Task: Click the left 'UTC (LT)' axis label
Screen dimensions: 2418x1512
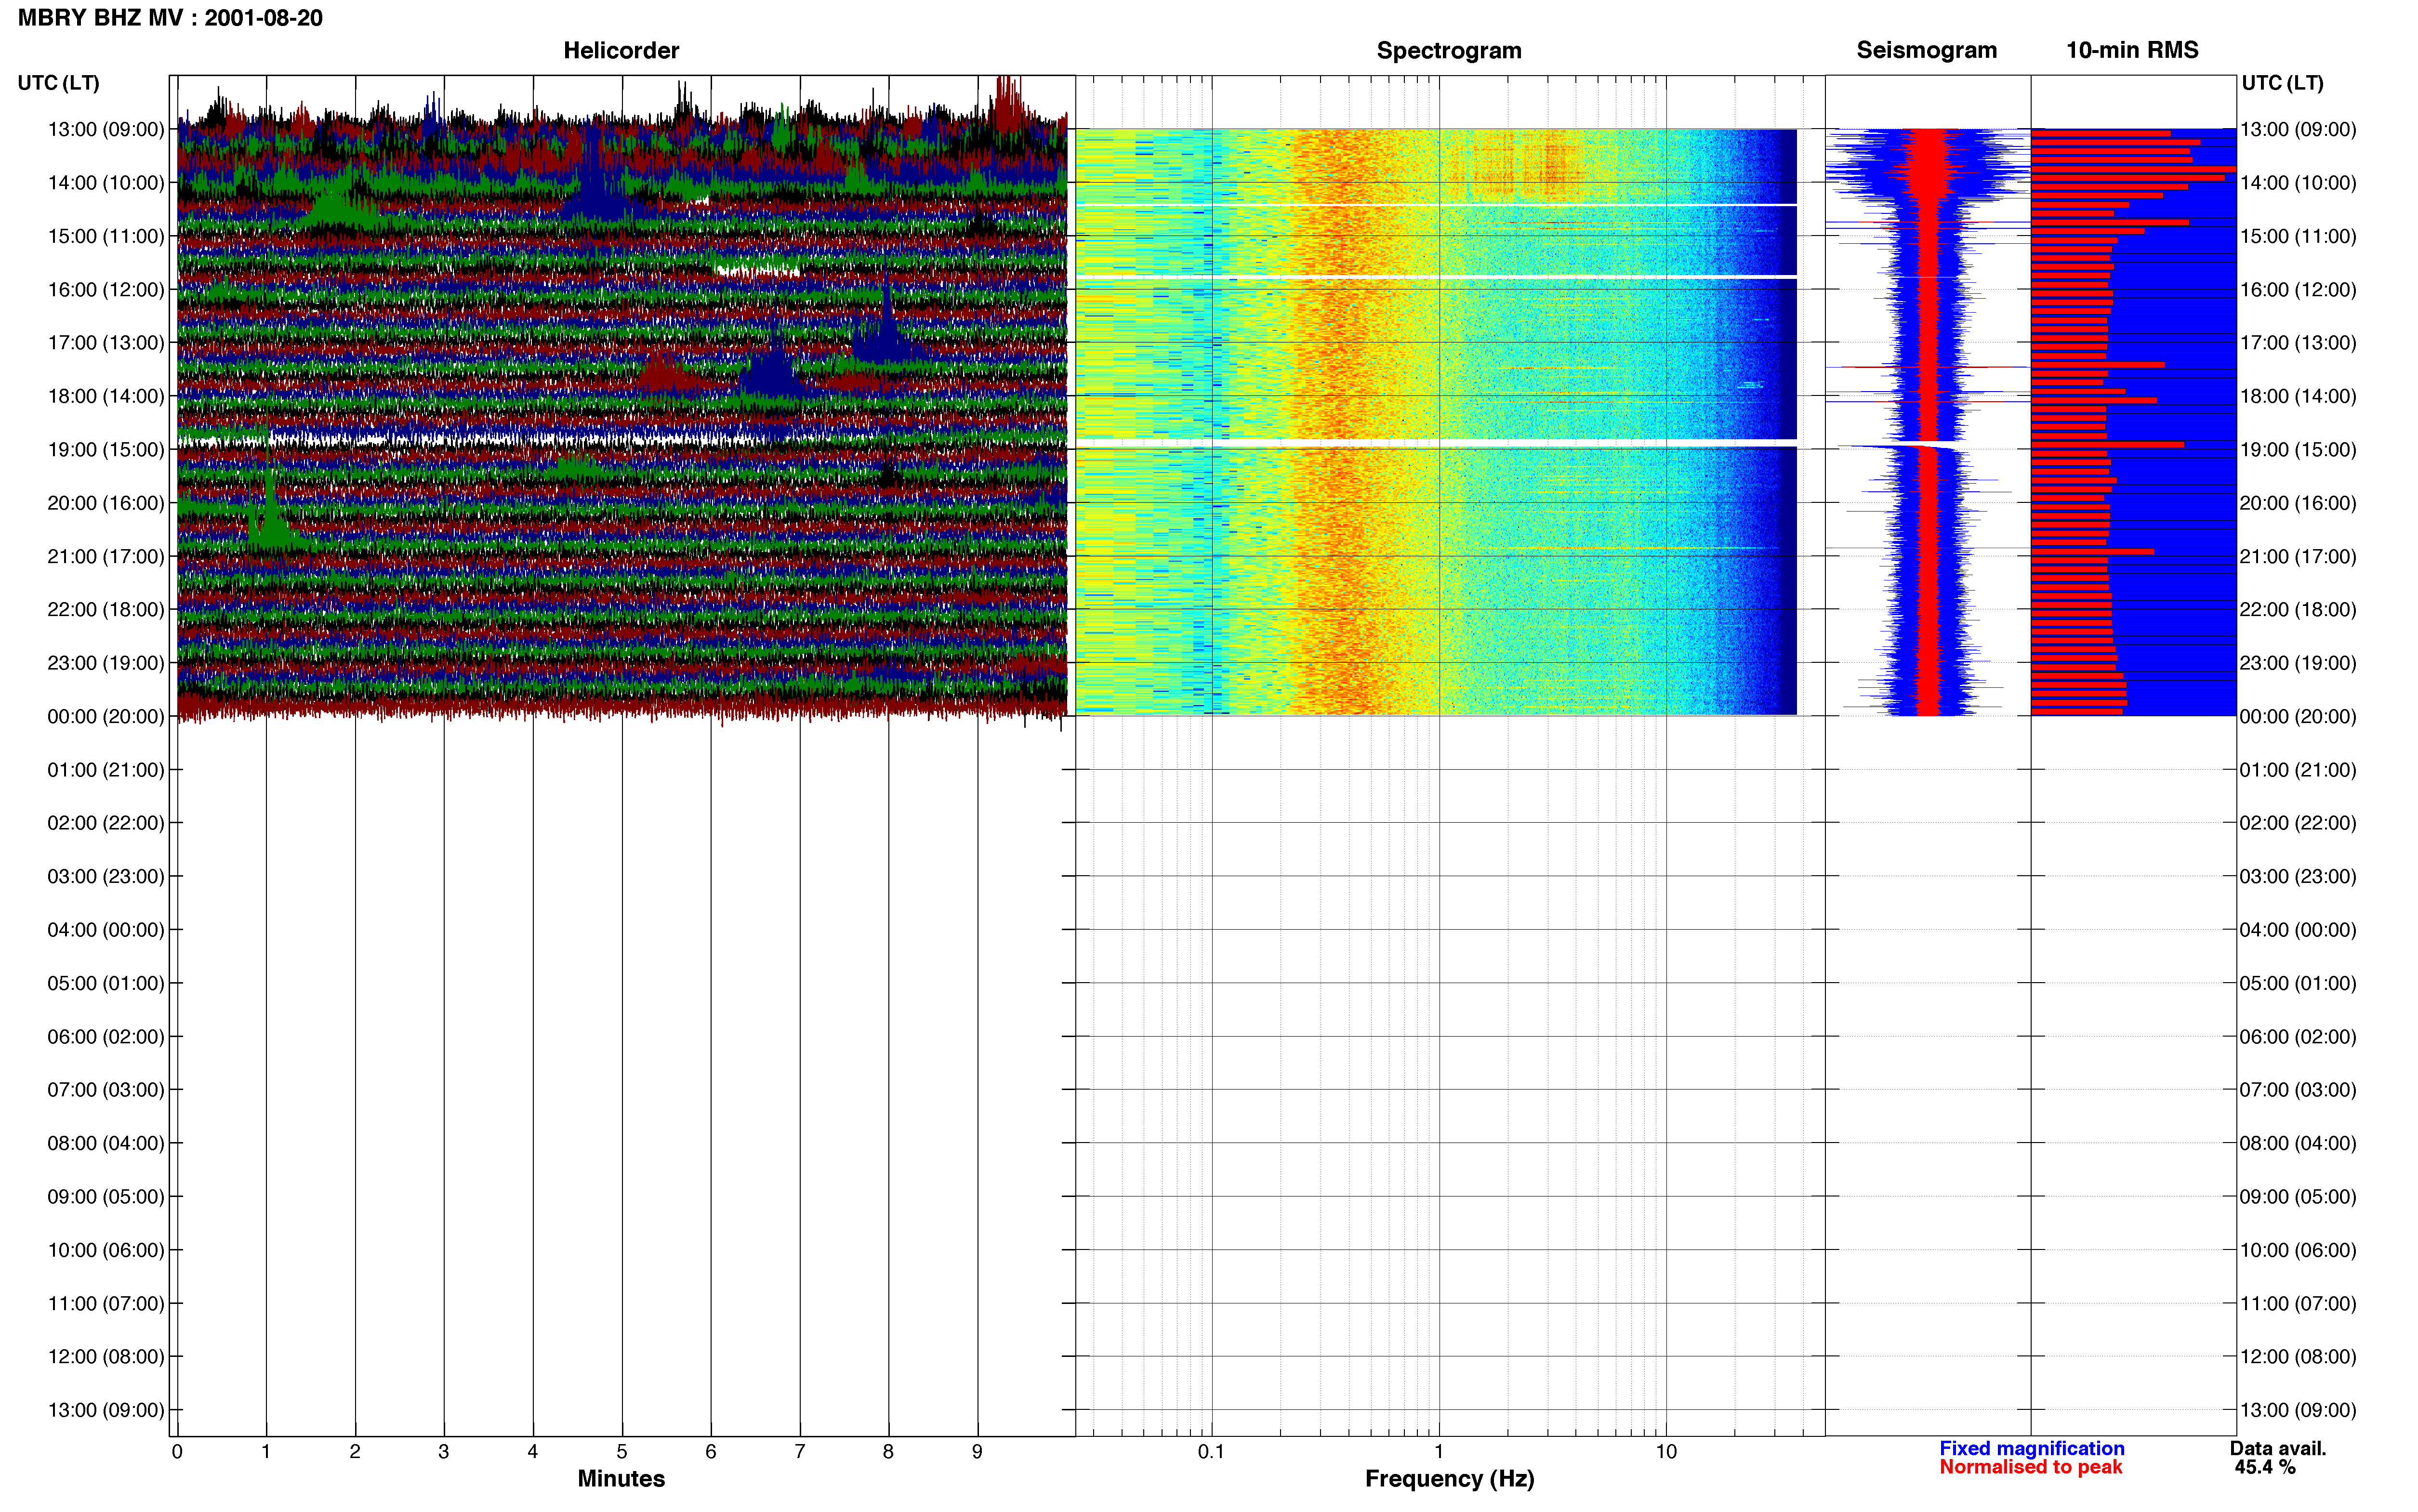Action: click(x=58, y=83)
